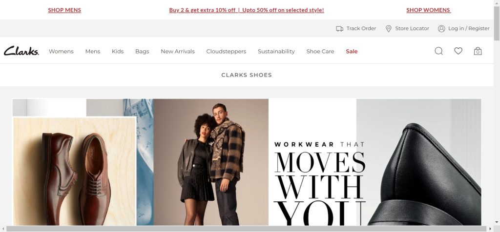The width and height of the screenshot is (500, 232).
Task: Open the Womens menu
Action: click(x=61, y=51)
